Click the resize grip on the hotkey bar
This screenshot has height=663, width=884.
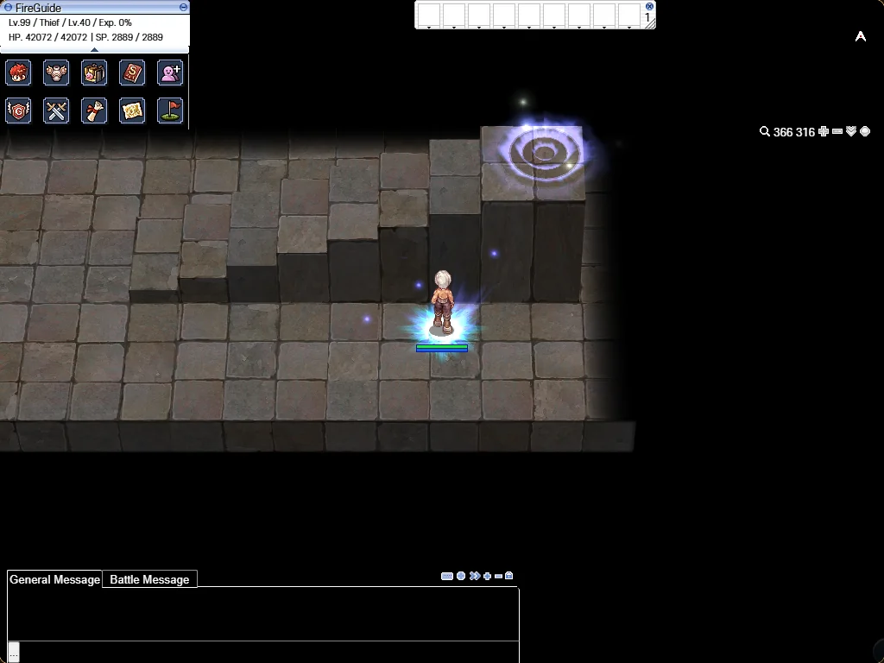point(651,24)
